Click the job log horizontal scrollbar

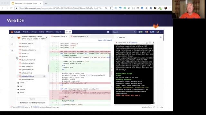click(132, 104)
